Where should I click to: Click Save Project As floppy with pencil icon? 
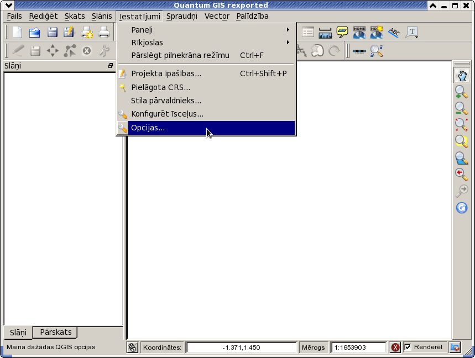tap(69, 32)
